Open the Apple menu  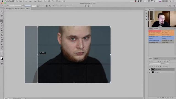pos(2,1)
